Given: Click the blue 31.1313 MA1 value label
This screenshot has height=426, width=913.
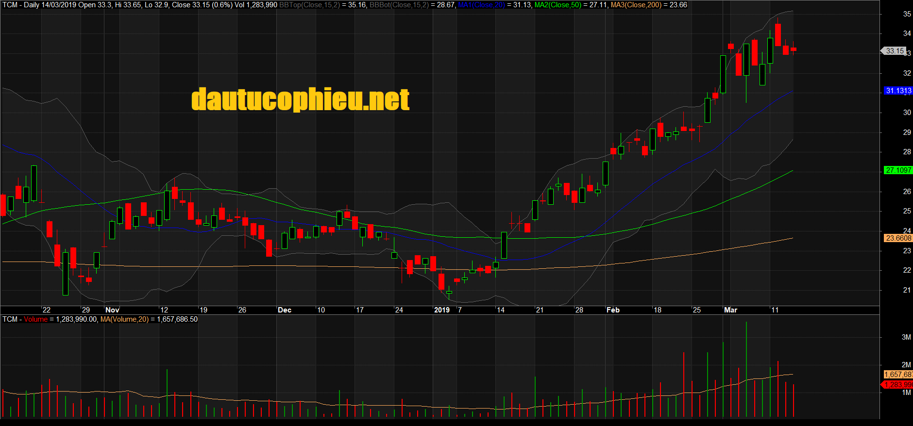Looking at the screenshot, I should coord(898,91).
